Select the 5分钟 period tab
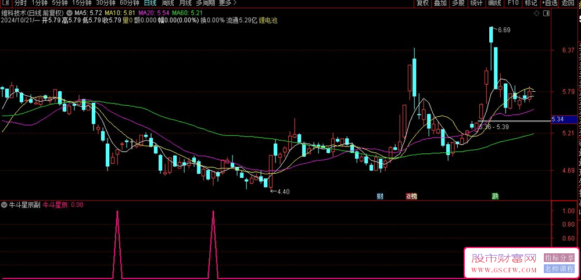Image resolution: width=581 pixels, height=280 pixels. point(59,3)
